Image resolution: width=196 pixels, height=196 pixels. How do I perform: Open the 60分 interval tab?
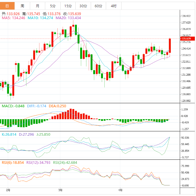pos(98,6)
